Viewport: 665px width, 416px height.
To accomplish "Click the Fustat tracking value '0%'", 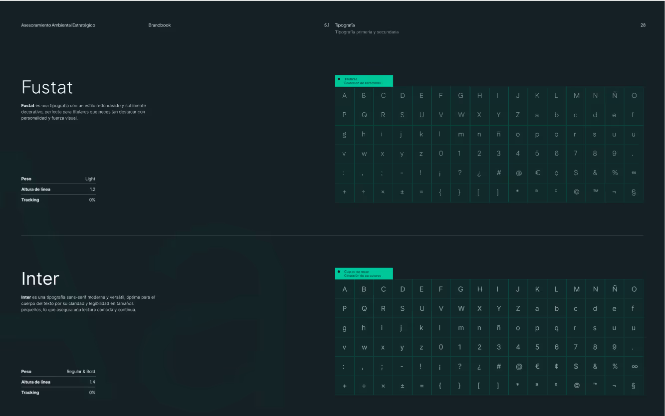I will 92,200.
